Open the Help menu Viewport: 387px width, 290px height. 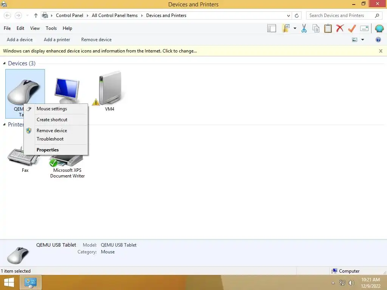67,28
